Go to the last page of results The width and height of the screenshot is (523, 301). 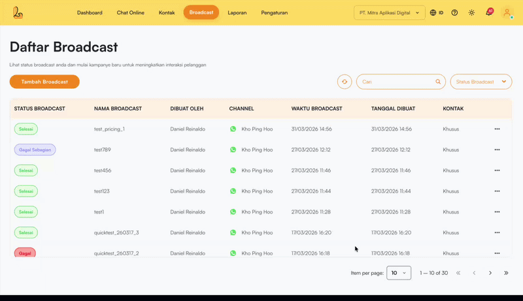(506, 273)
